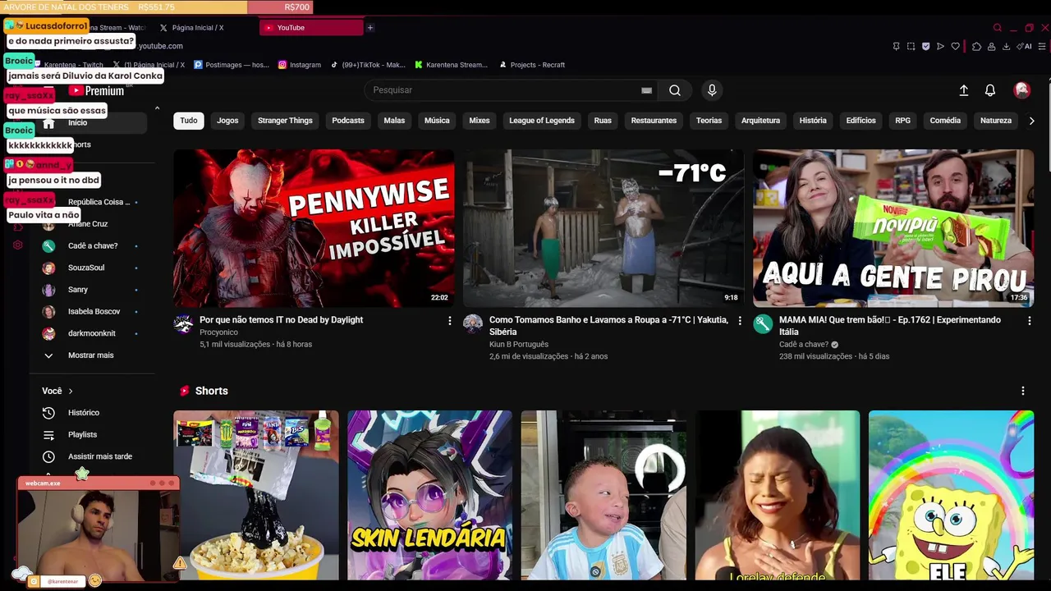Click the AI assistant toolbar icon

[x=1024, y=47]
